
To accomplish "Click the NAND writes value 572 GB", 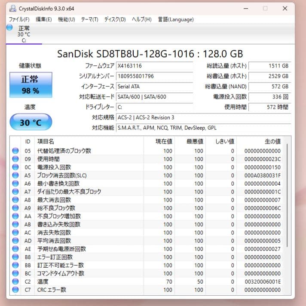I will (x=270, y=86).
